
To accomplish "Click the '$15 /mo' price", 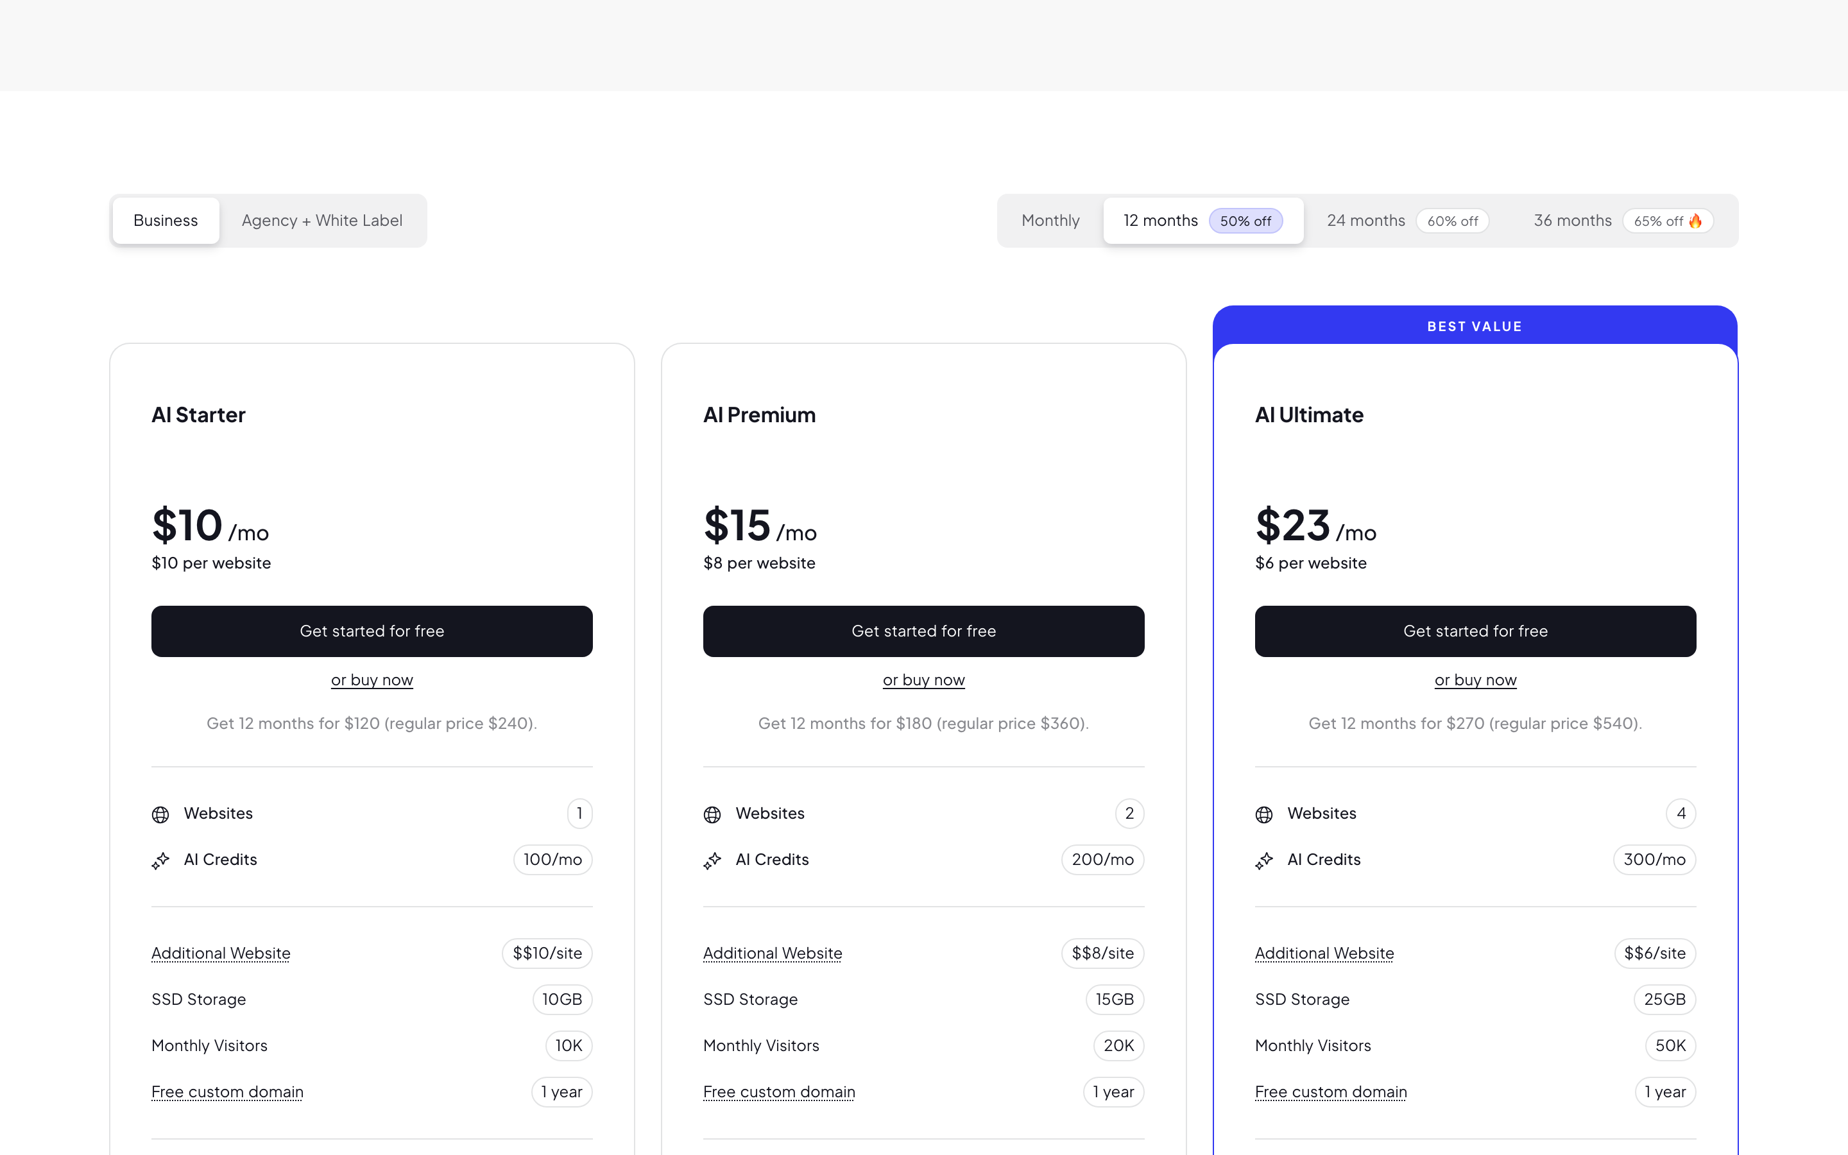I will pyautogui.click(x=760, y=526).
